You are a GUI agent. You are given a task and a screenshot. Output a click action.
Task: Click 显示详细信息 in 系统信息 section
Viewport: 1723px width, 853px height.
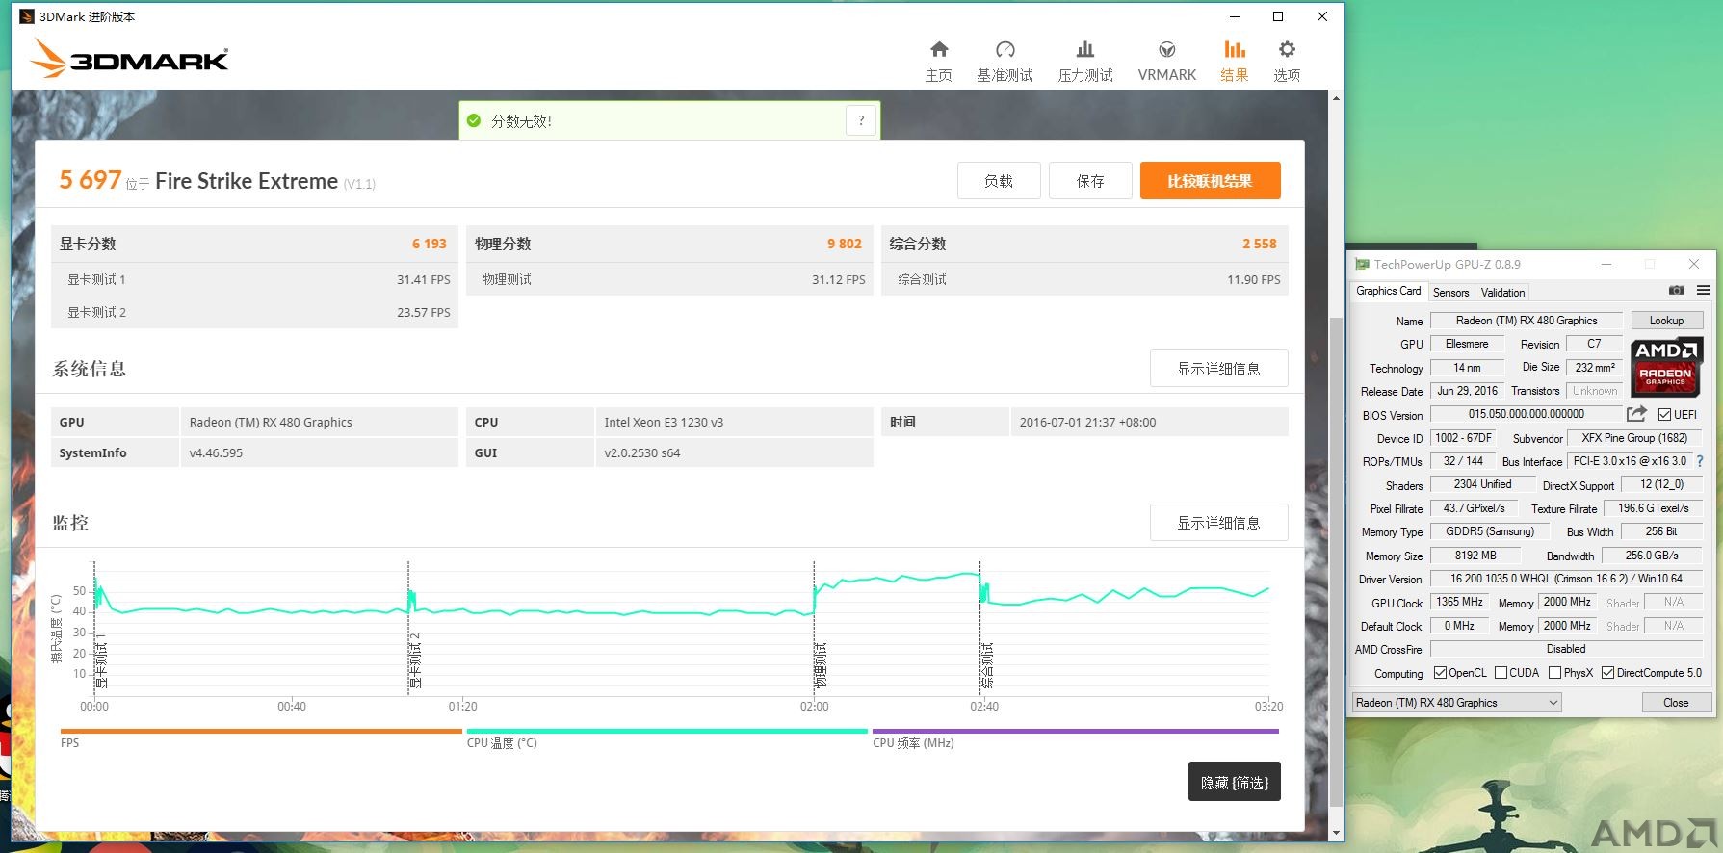pyautogui.click(x=1218, y=369)
